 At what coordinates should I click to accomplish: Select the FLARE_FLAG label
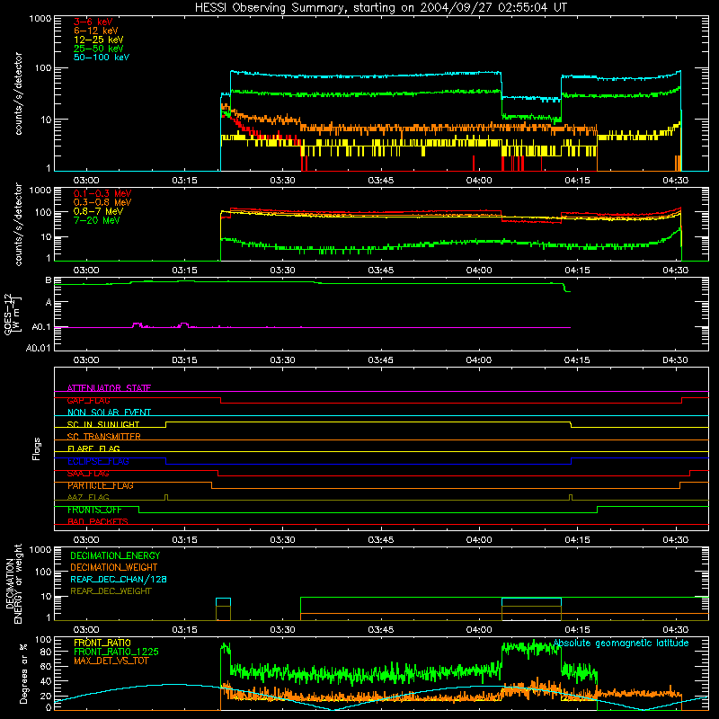pos(93,448)
